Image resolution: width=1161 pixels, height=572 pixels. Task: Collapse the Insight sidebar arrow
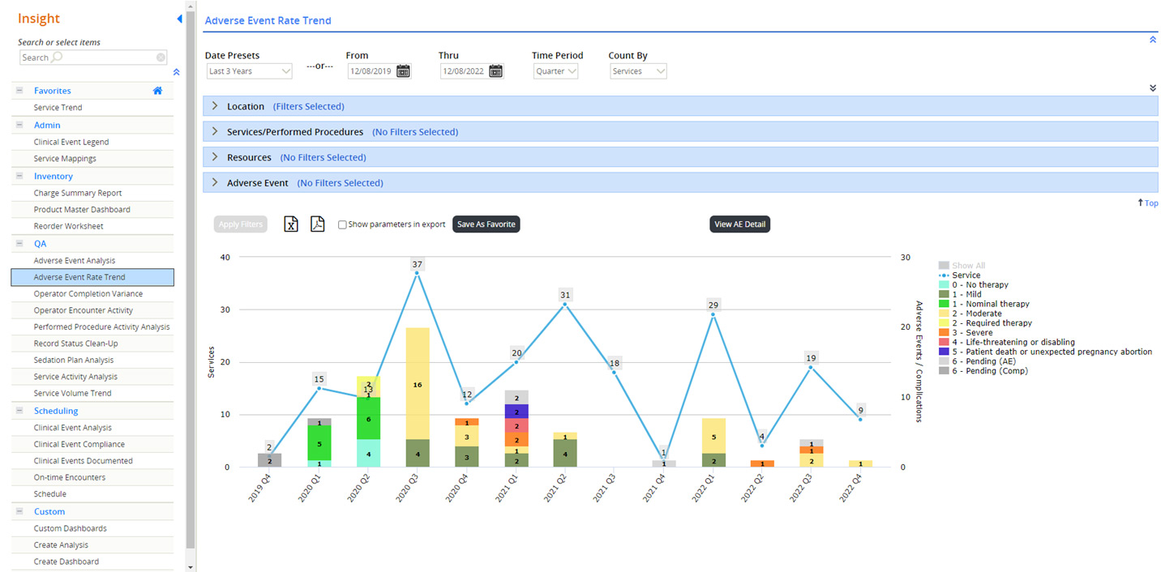179,19
